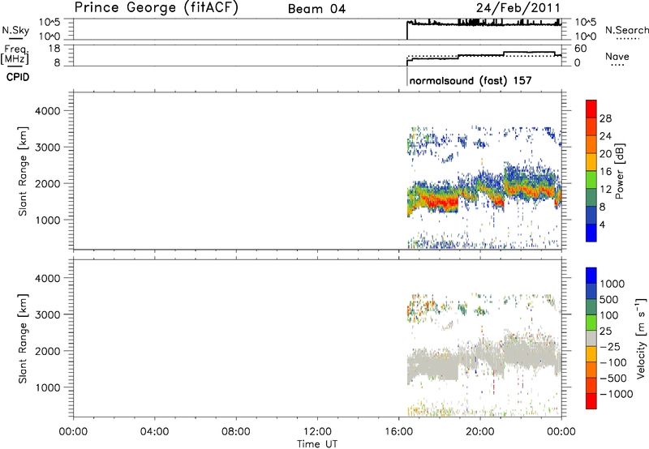Click the '12:00' time tick label
Viewport: 649px width, 449px height.
317,432
